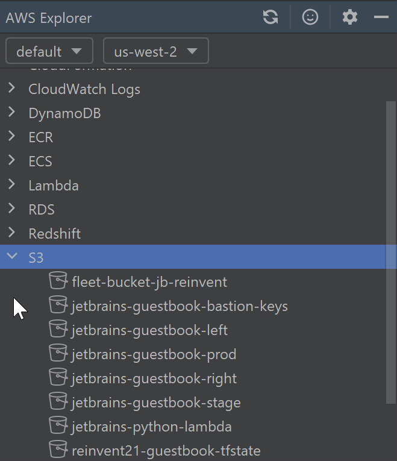
Task: Collapse the S3 tree node
Action: [12, 257]
